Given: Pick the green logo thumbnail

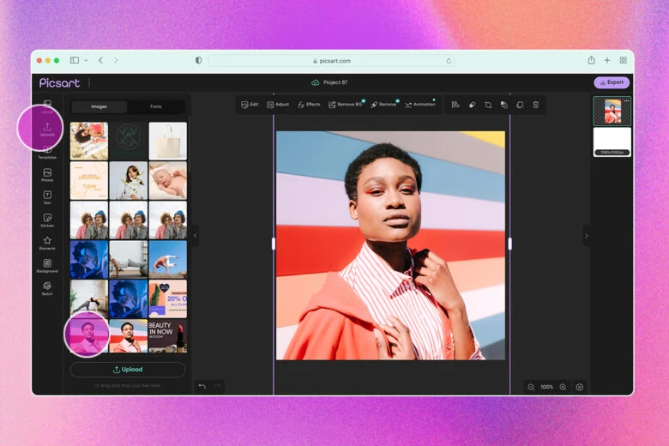Looking at the screenshot, I should 128,141.
